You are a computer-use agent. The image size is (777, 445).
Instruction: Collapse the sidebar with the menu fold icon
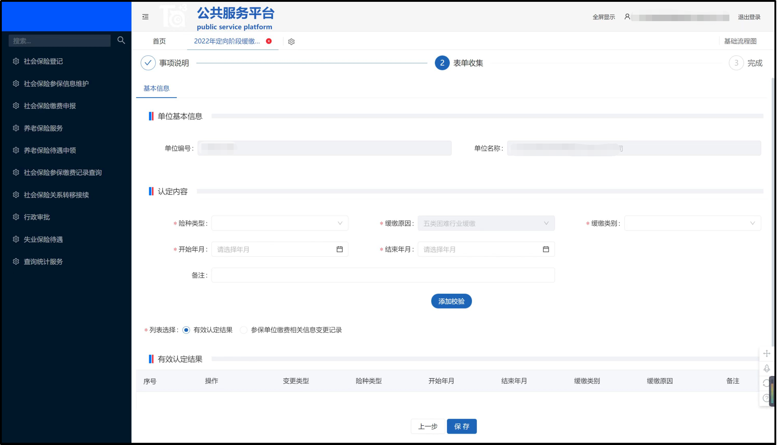(146, 17)
